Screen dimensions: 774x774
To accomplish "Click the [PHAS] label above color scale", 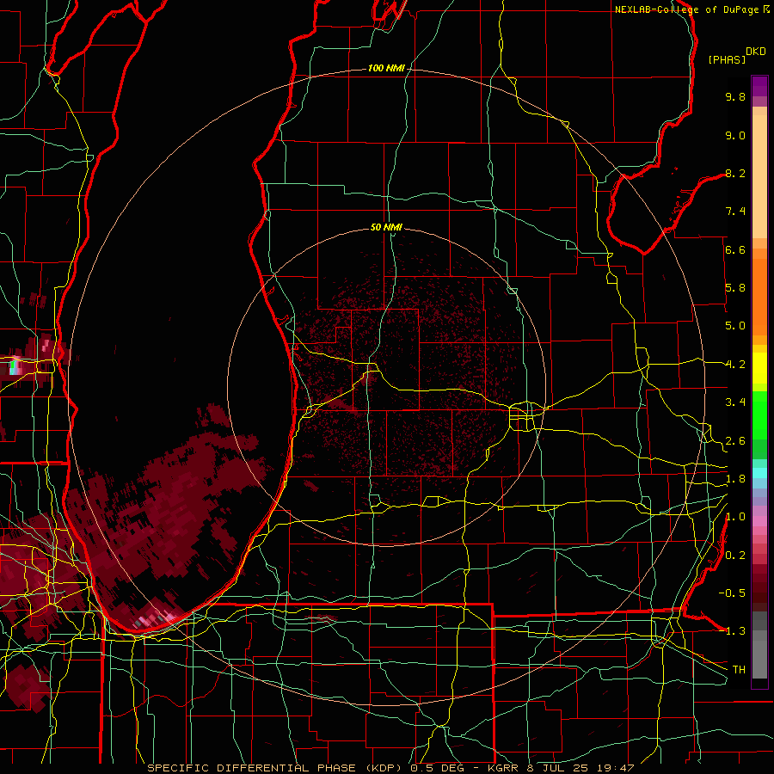I will coord(727,59).
